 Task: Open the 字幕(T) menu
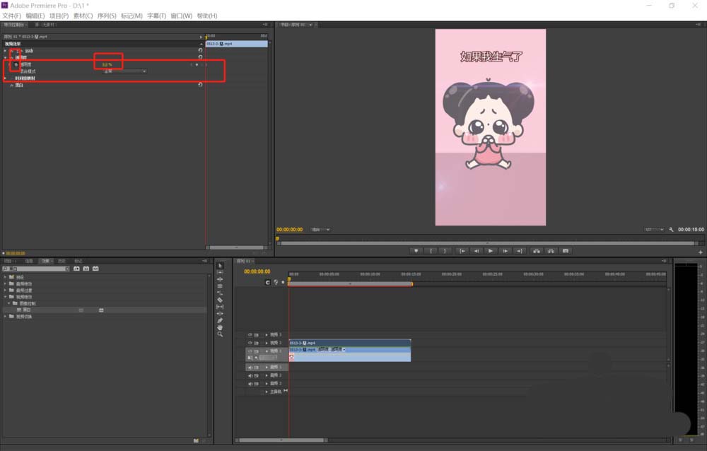(156, 16)
